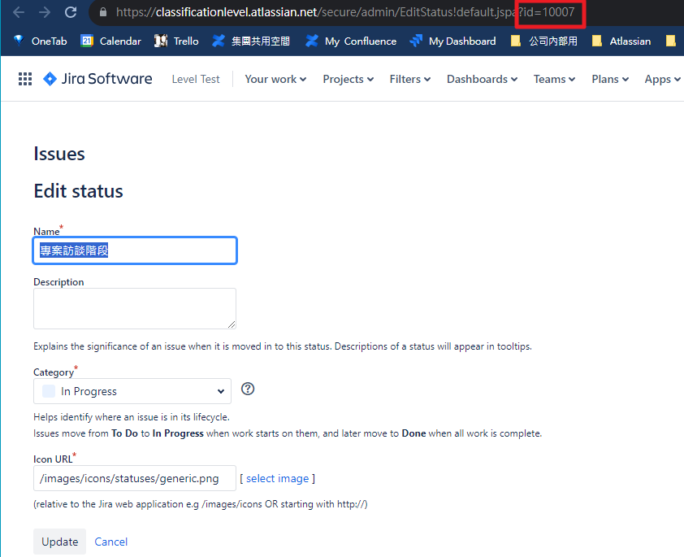Click into the Description text area
Image resolution: width=684 pixels, height=557 pixels.
[135, 309]
